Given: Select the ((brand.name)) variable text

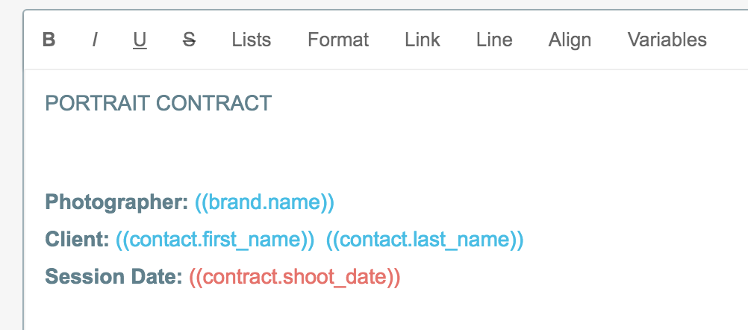Looking at the screenshot, I should point(264,202).
